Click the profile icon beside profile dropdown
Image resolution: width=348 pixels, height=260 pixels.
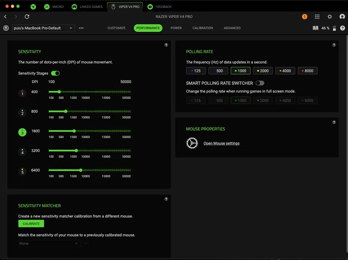[x=6, y=28]
